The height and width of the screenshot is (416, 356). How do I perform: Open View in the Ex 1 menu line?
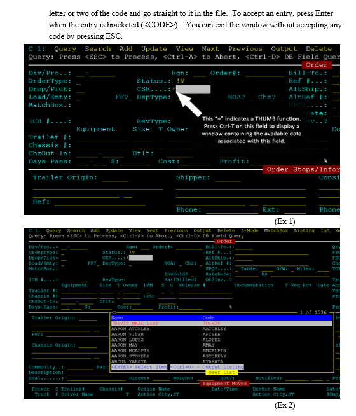pos(184,49)
